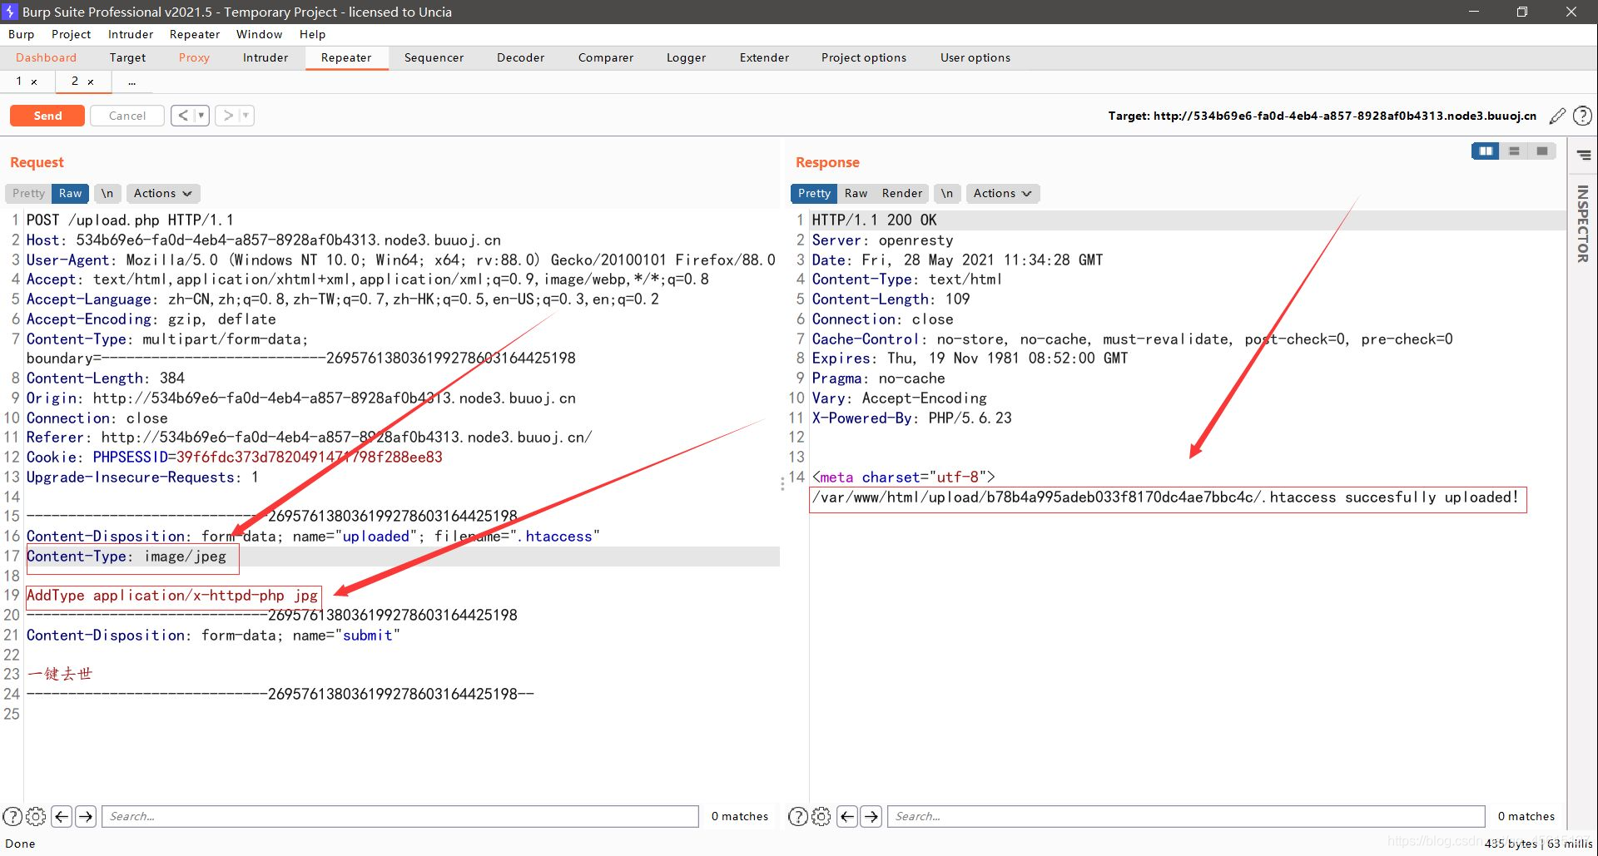This screenshot has height=856, width=1598.
Task: Open Inspector settings menu icon
Action: (x=1584, y=156)
